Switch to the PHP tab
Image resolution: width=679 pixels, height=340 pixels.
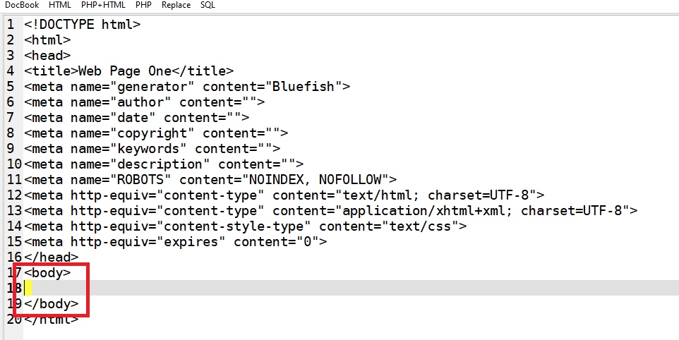pos(144,5)
